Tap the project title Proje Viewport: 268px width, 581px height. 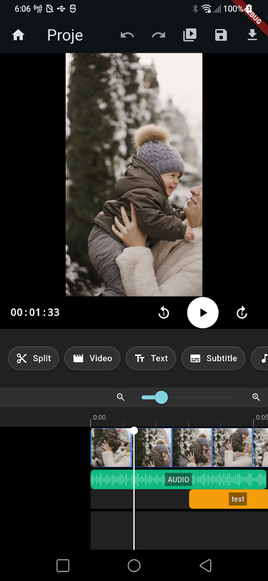coord(65,35)
